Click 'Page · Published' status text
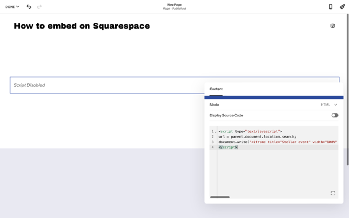 pyautogui.click(x=174, y=9)
